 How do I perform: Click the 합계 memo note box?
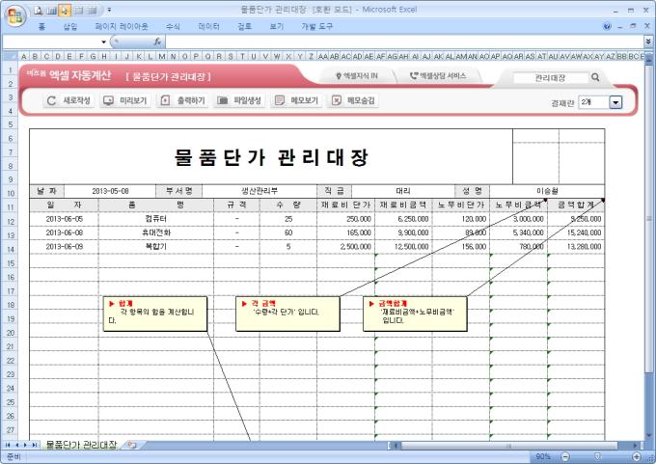tap(155, 314)
